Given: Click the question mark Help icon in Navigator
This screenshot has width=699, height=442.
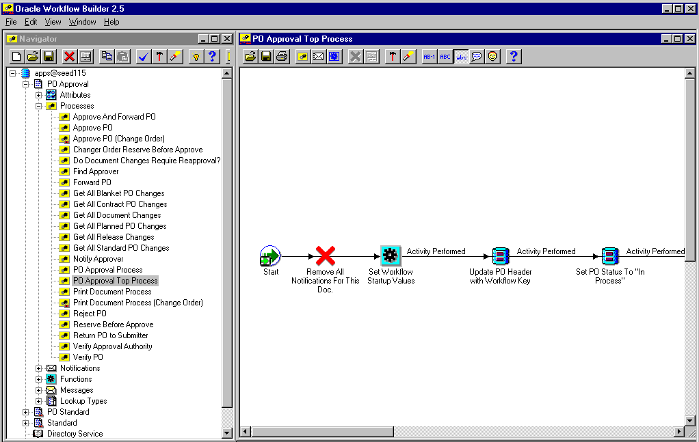Looking at the screenshot, I should [x=212, y=57].
